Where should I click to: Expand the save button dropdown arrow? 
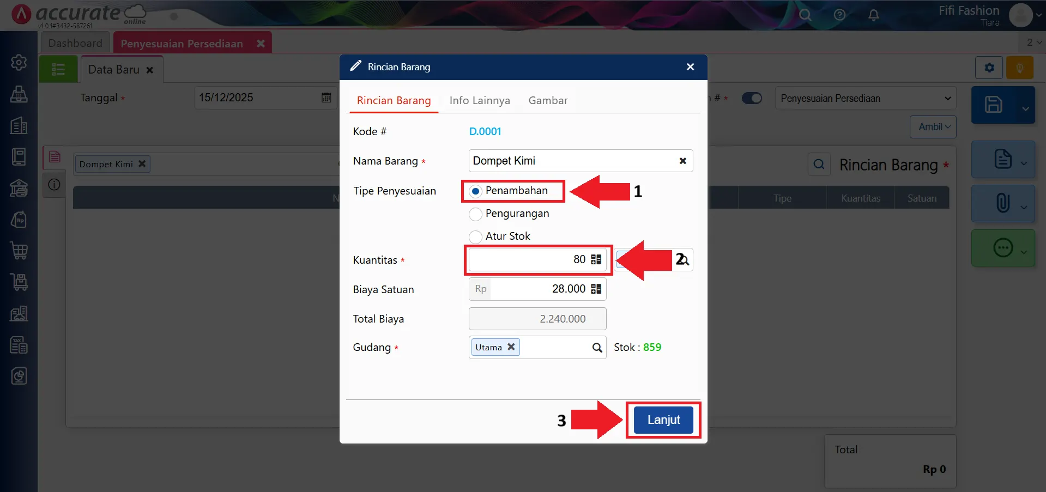coord(1025,108)
